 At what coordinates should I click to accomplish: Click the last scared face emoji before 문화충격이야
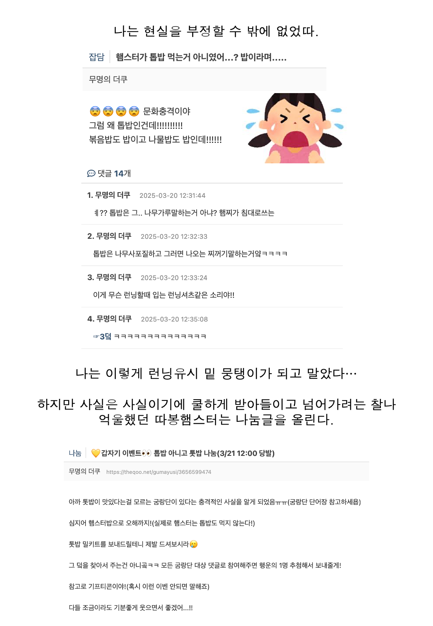[134, 111]
